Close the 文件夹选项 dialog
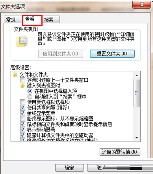Screen dimensions: 153x174 click(142, 5)
